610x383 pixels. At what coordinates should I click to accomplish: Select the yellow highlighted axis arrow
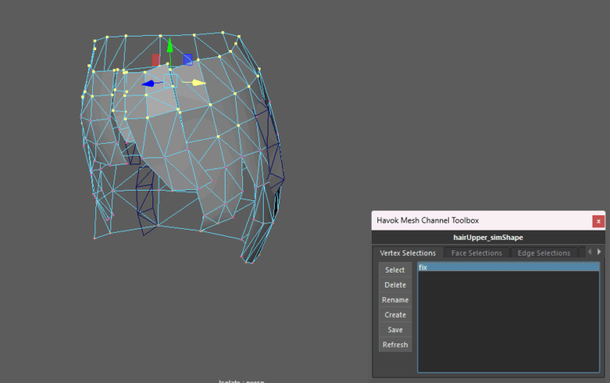pos(198,82)
